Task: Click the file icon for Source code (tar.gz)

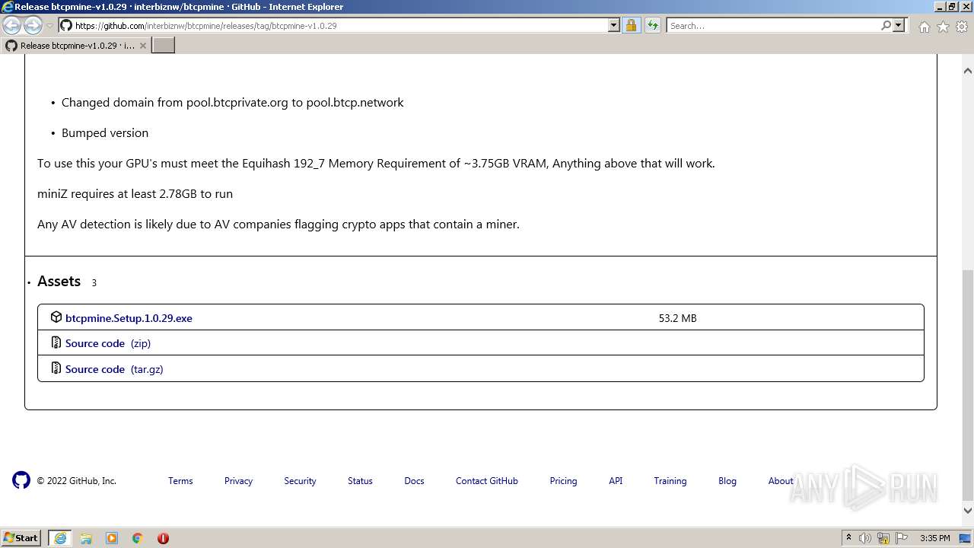Action: coord(56,368)
